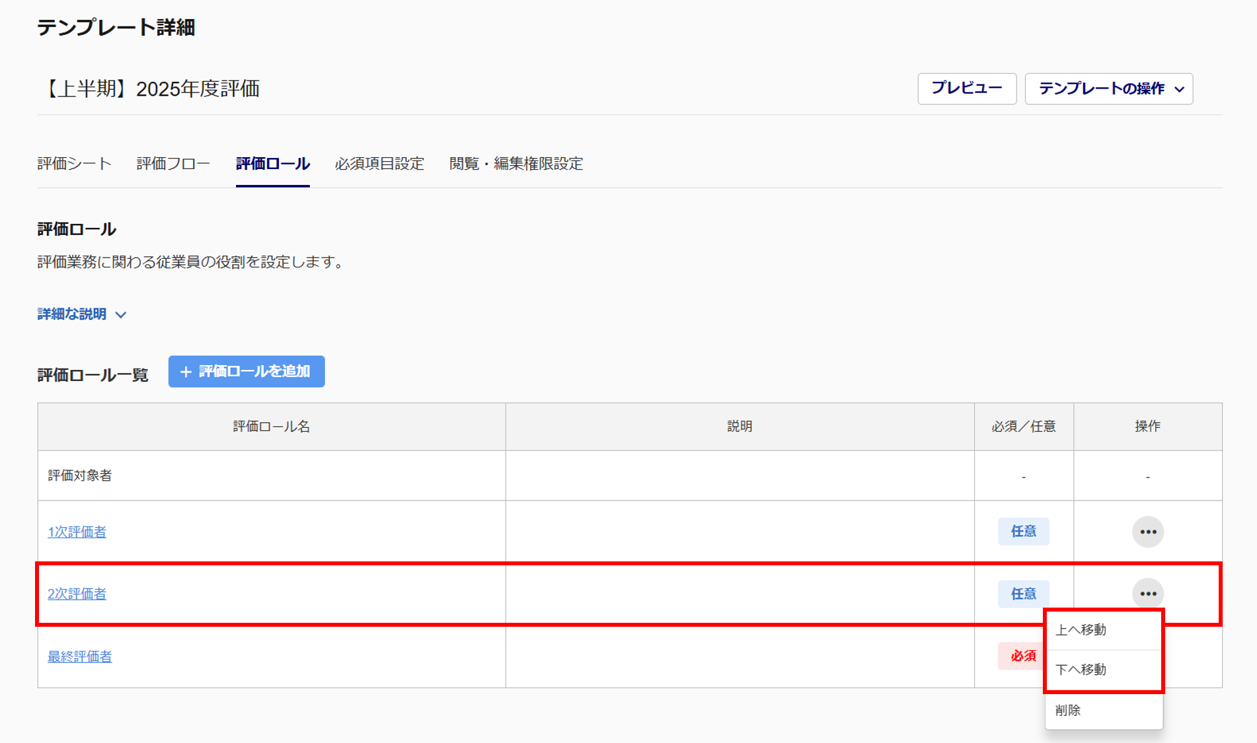Click the 任意 badge in 2次評価者 row
1257x743 pixels.
click(x=1023, y=594)
